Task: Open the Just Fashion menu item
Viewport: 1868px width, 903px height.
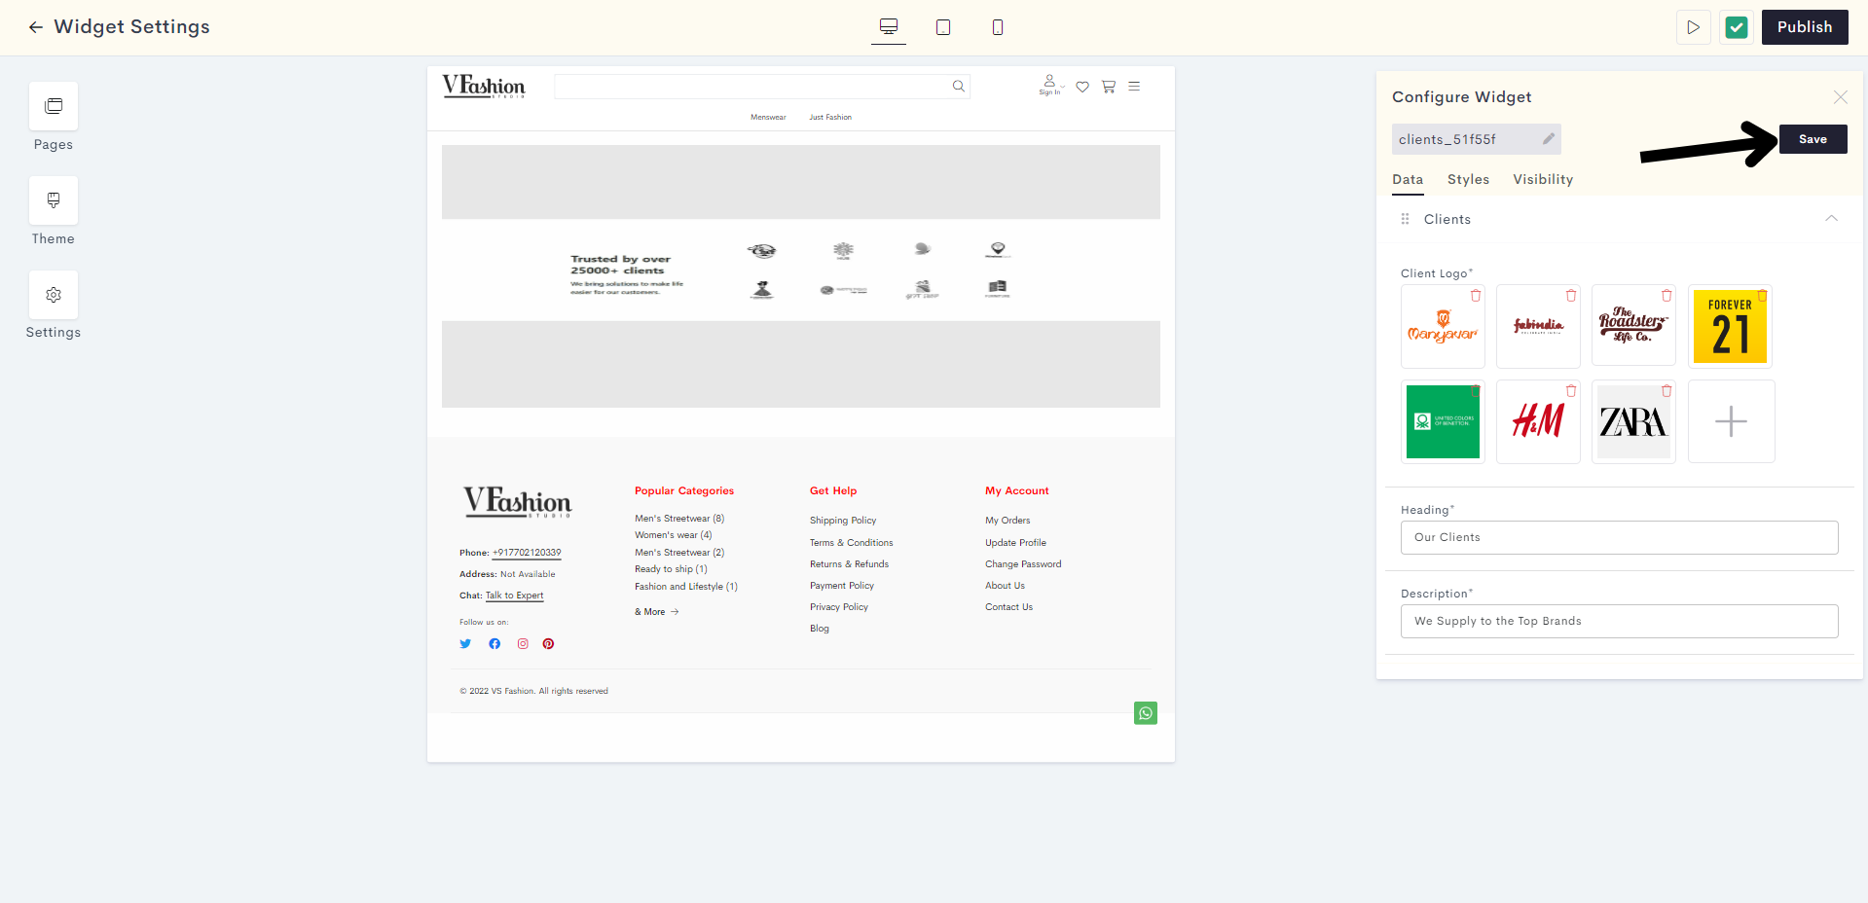Action: (830, 117)
